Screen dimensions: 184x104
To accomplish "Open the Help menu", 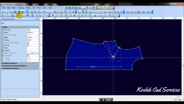I will point(50,8).
